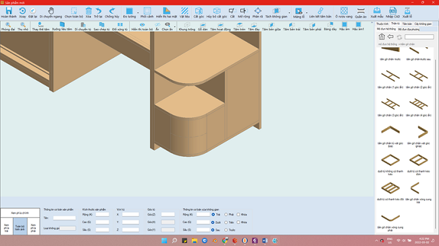This screenshot has width=439, height=246.
Task: Click the Xóa trash icon
Action: tap(88, 13)
